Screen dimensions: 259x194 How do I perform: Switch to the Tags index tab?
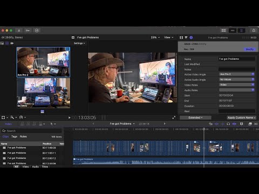point(14,136)
